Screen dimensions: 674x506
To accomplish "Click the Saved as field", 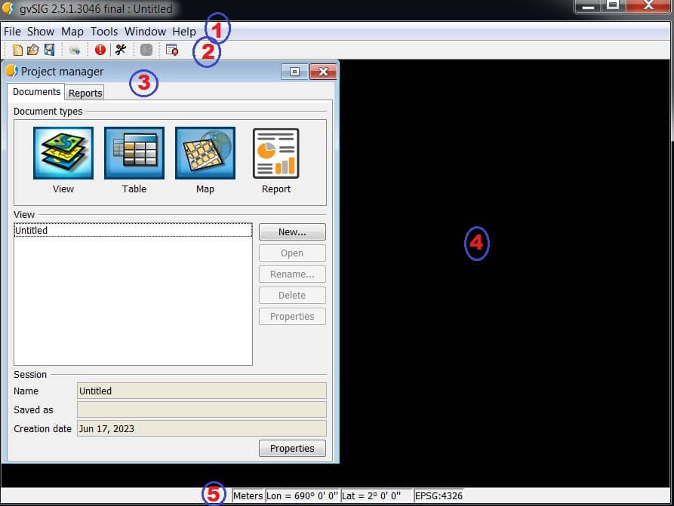I will [202, 409].
